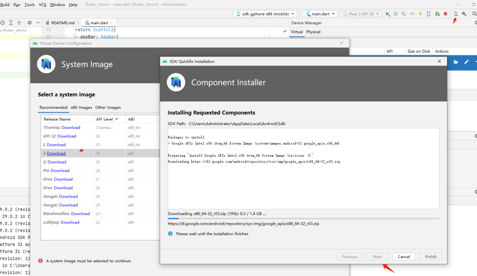The height and width of the screenshot is (276, 477).
Task: Open the main.dart run configuration dropdown
Action: (320, 14)
